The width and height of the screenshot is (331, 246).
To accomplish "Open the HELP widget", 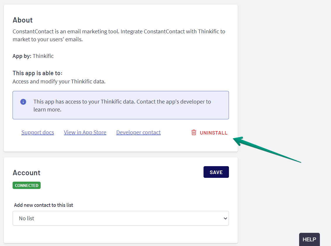I will coord(309,240).
